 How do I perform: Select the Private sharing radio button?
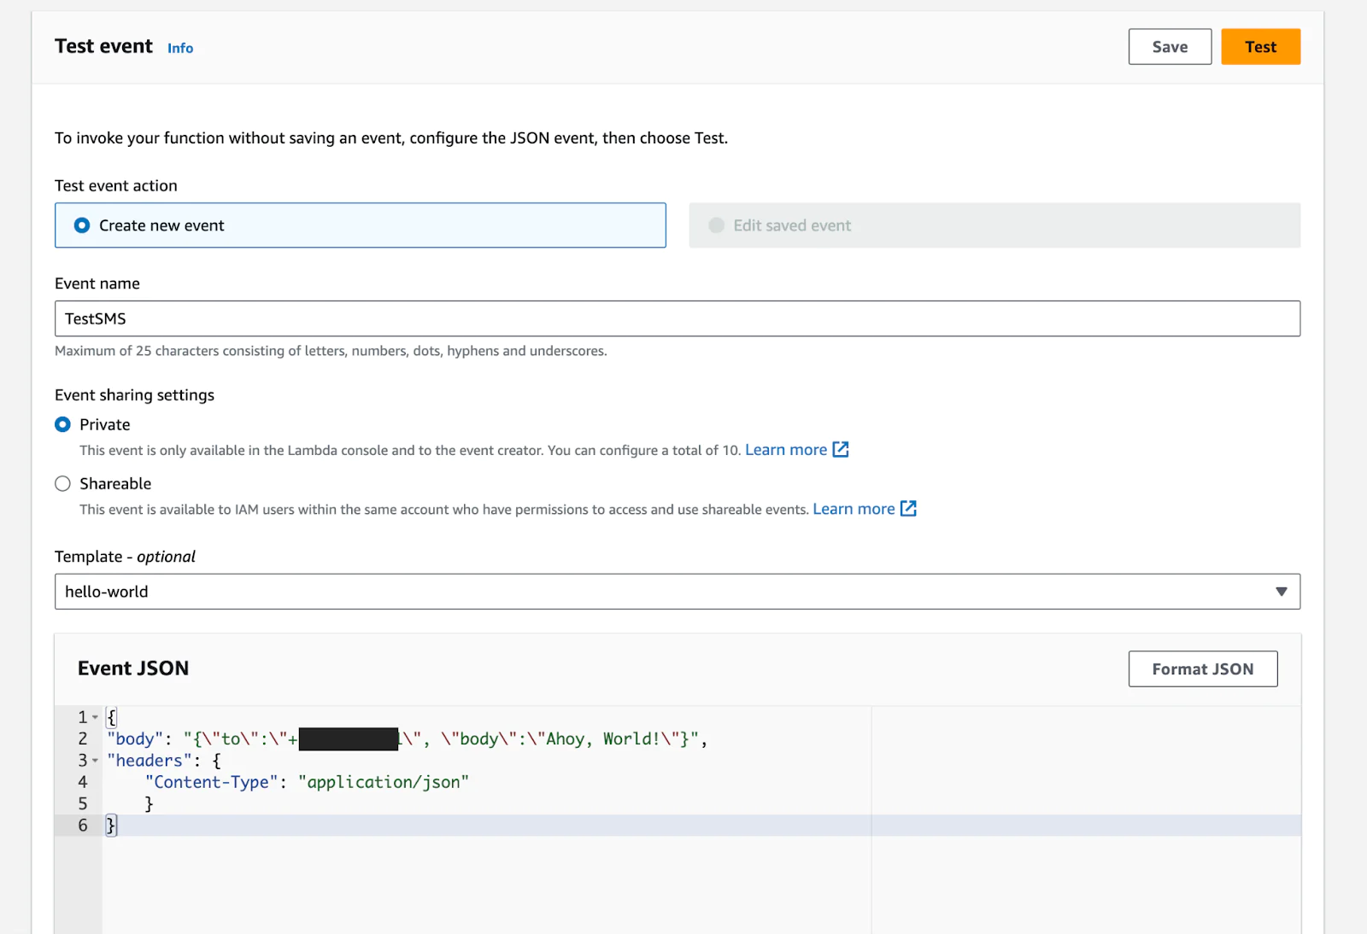(63, 424)
